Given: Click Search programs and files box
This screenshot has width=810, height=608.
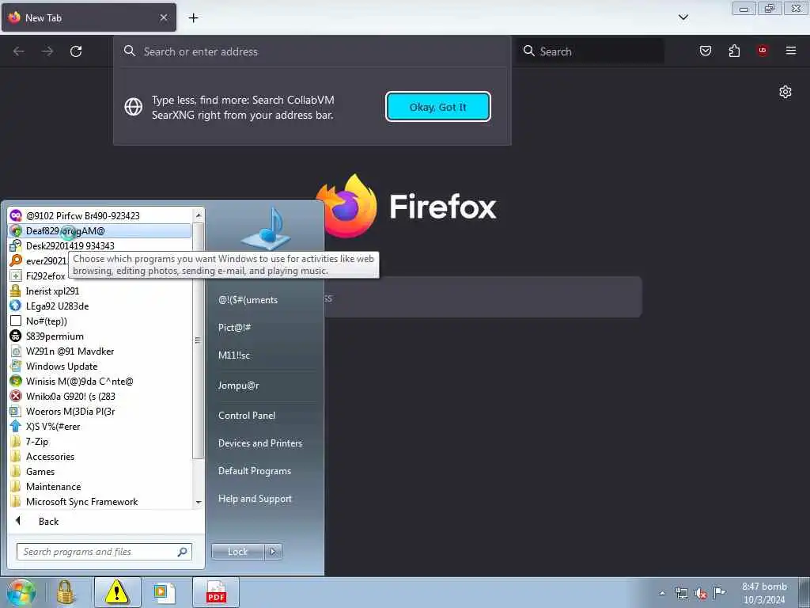Looking at the screenshot, I should click(x=104, y=552).
